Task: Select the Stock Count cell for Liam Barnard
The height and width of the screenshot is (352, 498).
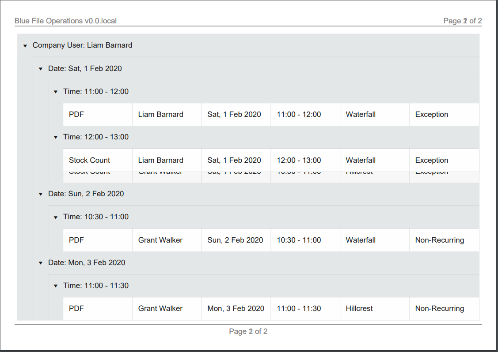Action: (x=89, y=160)
